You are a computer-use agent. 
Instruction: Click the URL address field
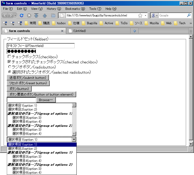click(x=101, y=15)
